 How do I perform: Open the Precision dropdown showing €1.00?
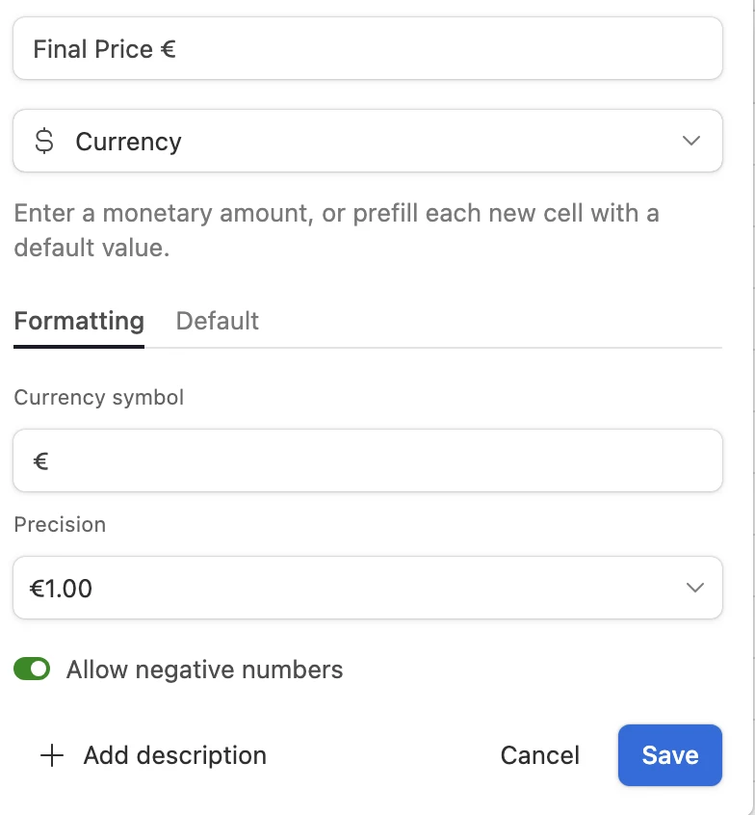point(366,588)
